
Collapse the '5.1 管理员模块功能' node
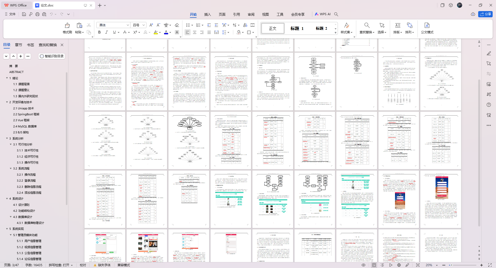11,235
